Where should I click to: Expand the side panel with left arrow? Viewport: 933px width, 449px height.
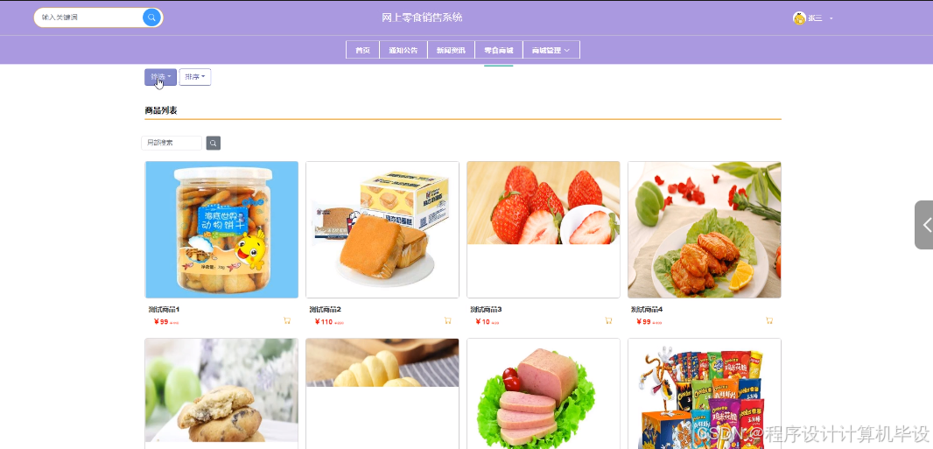point(925,225)
